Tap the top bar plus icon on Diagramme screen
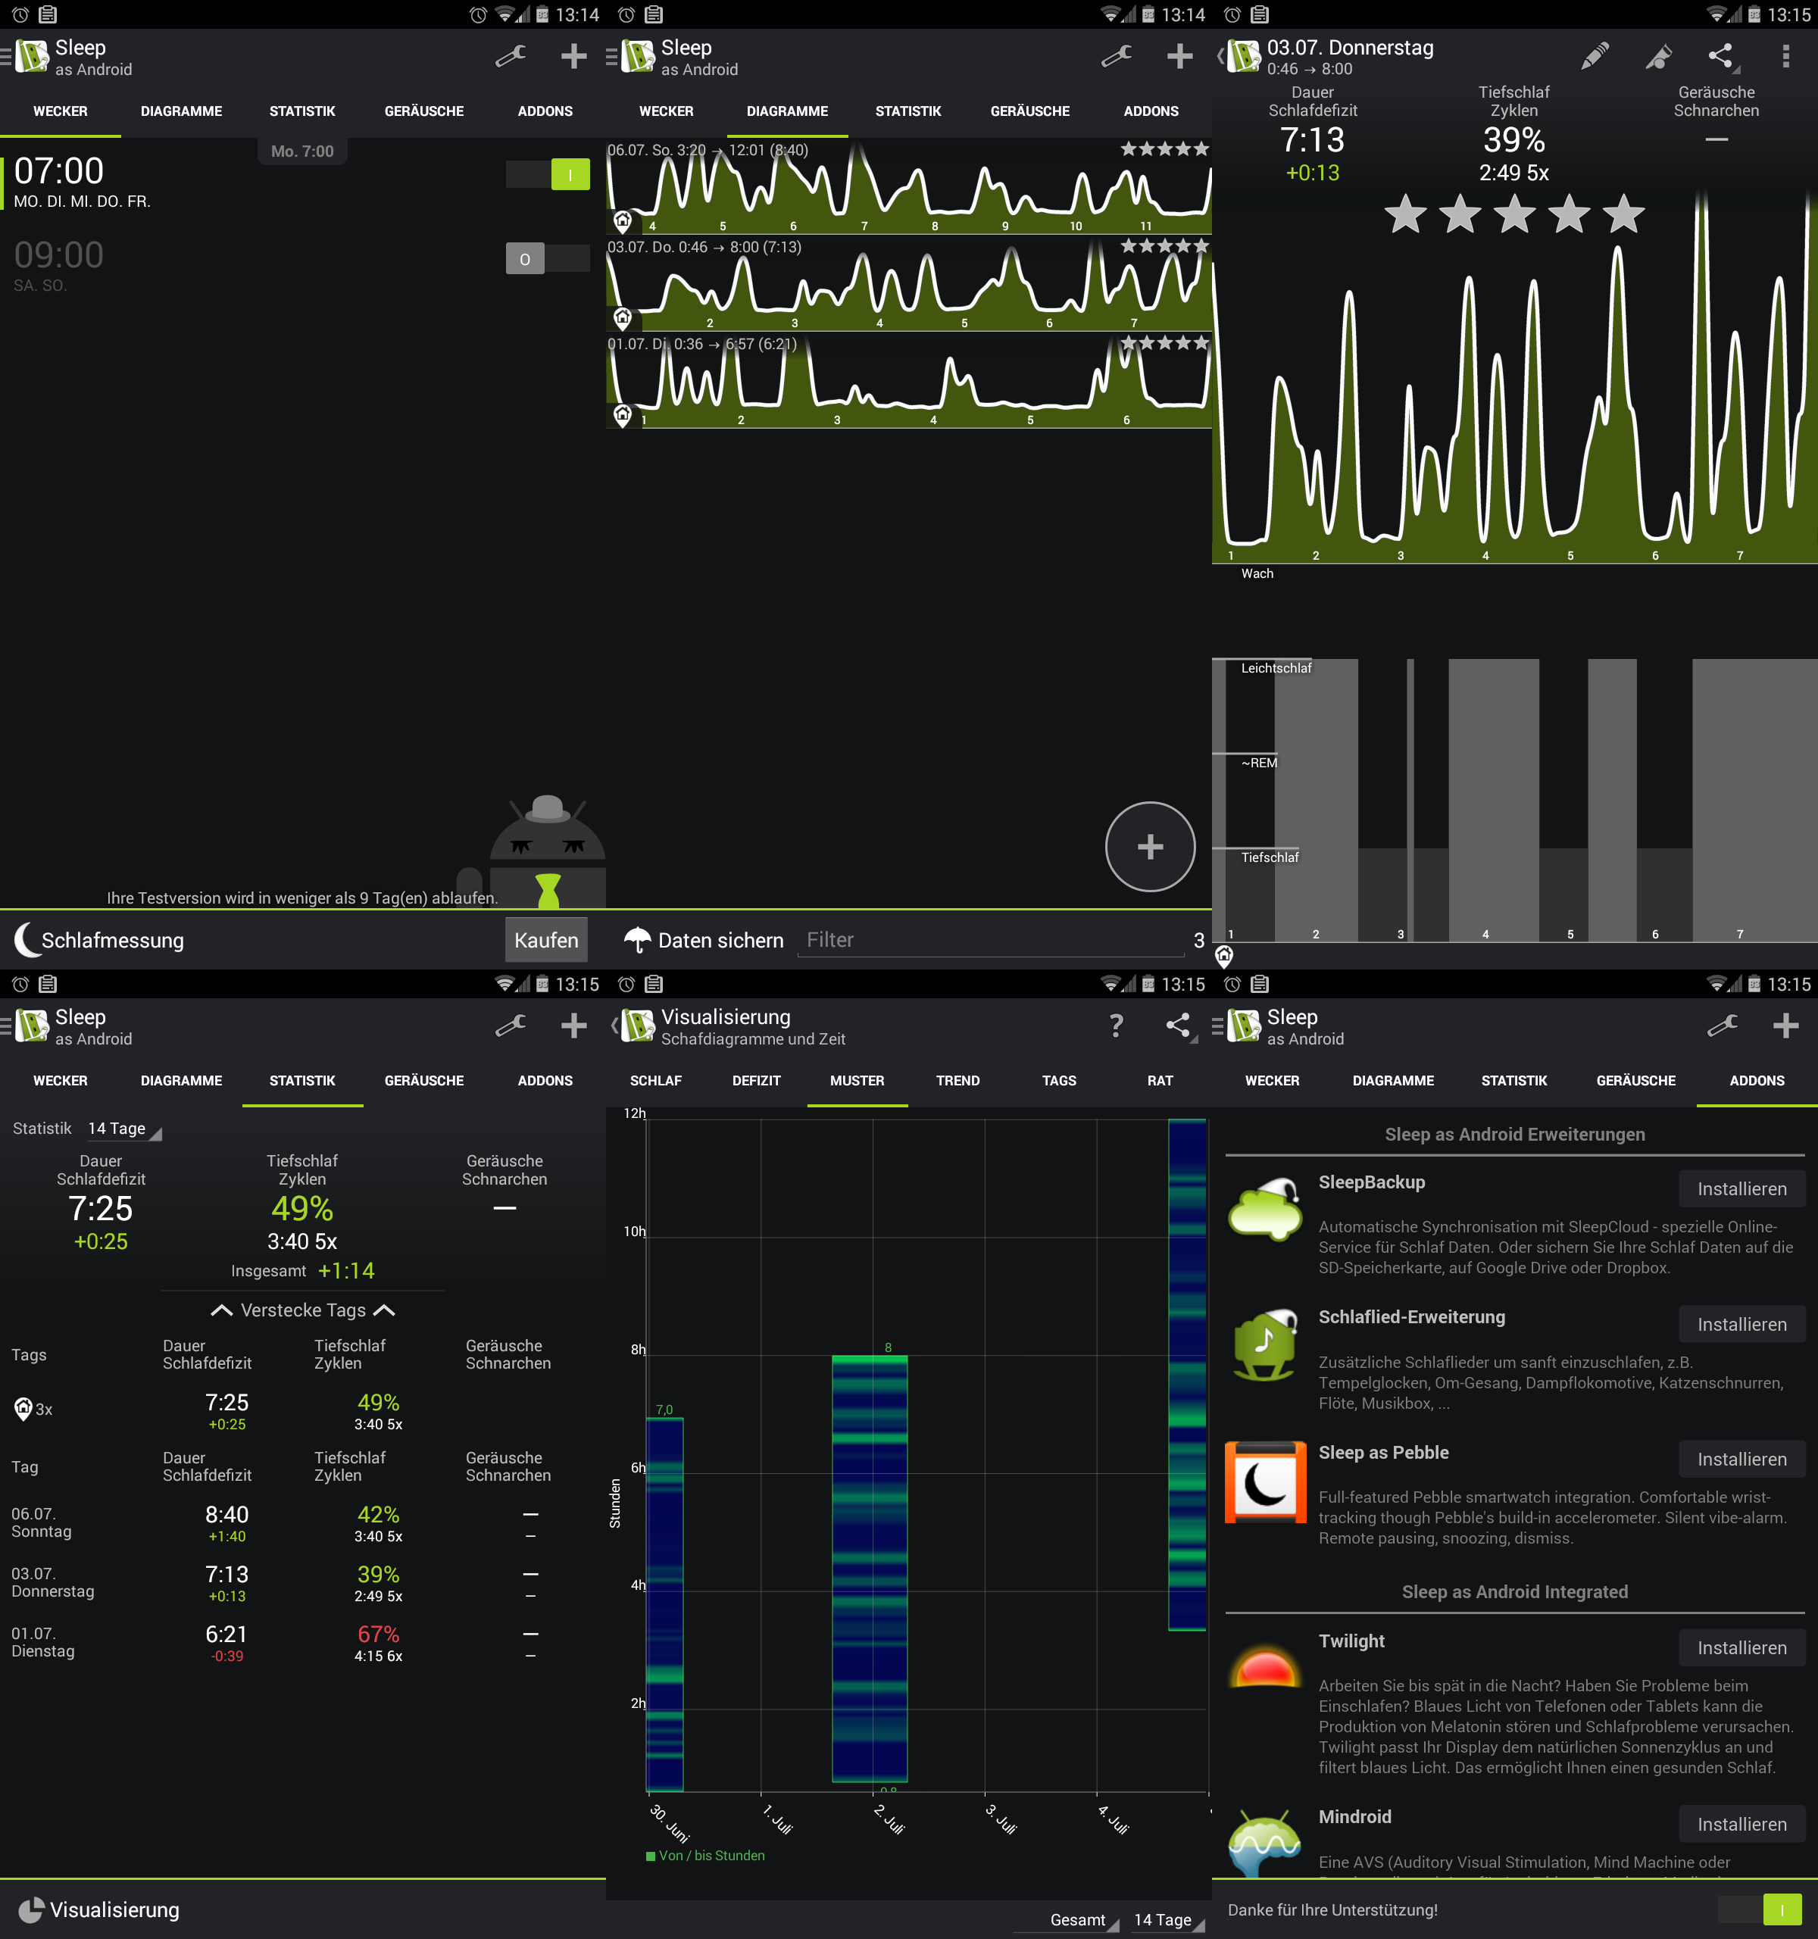This screenshot has width=1818, height=1939. (1179, 57)
